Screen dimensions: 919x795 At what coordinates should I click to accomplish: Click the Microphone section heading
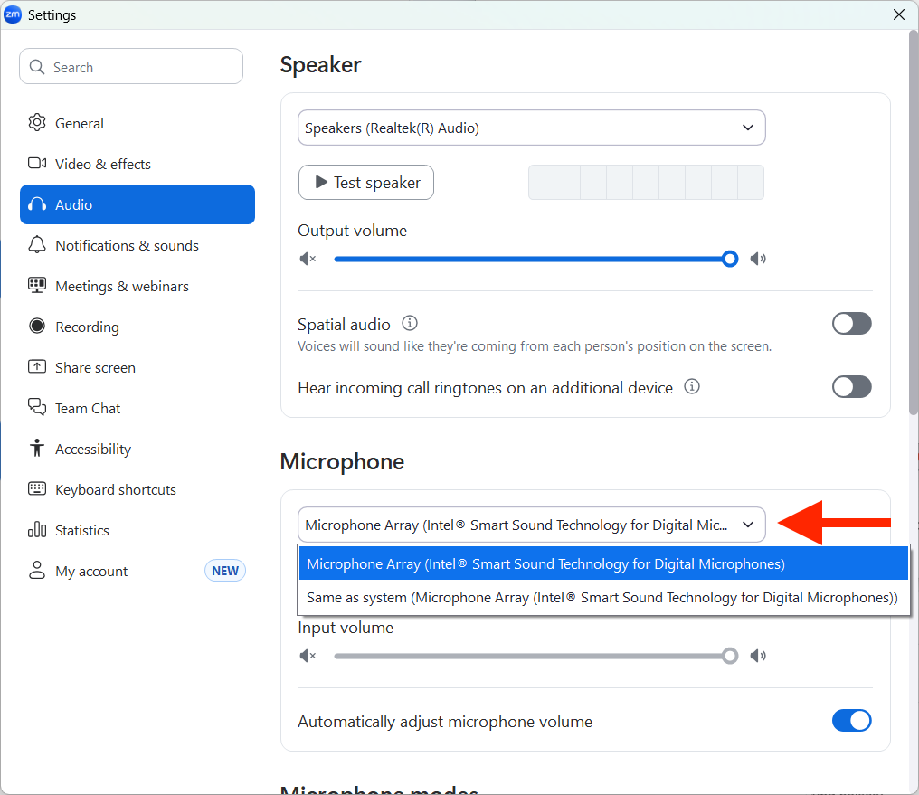(x=342, y=461)
